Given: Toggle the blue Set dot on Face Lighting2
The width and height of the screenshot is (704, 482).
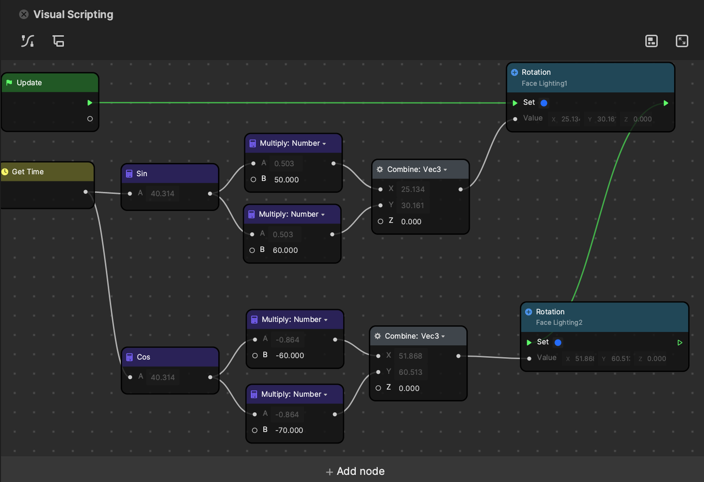Looking at the screenshot, I should click(558, 342).
